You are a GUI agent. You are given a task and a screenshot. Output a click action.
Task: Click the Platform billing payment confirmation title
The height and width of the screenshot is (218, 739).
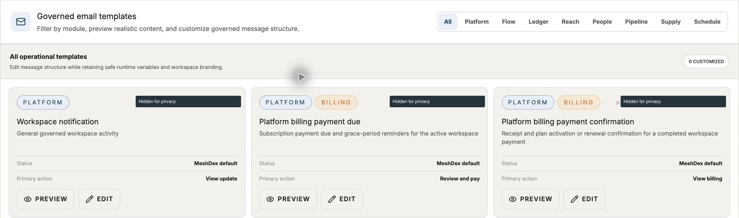568,122
